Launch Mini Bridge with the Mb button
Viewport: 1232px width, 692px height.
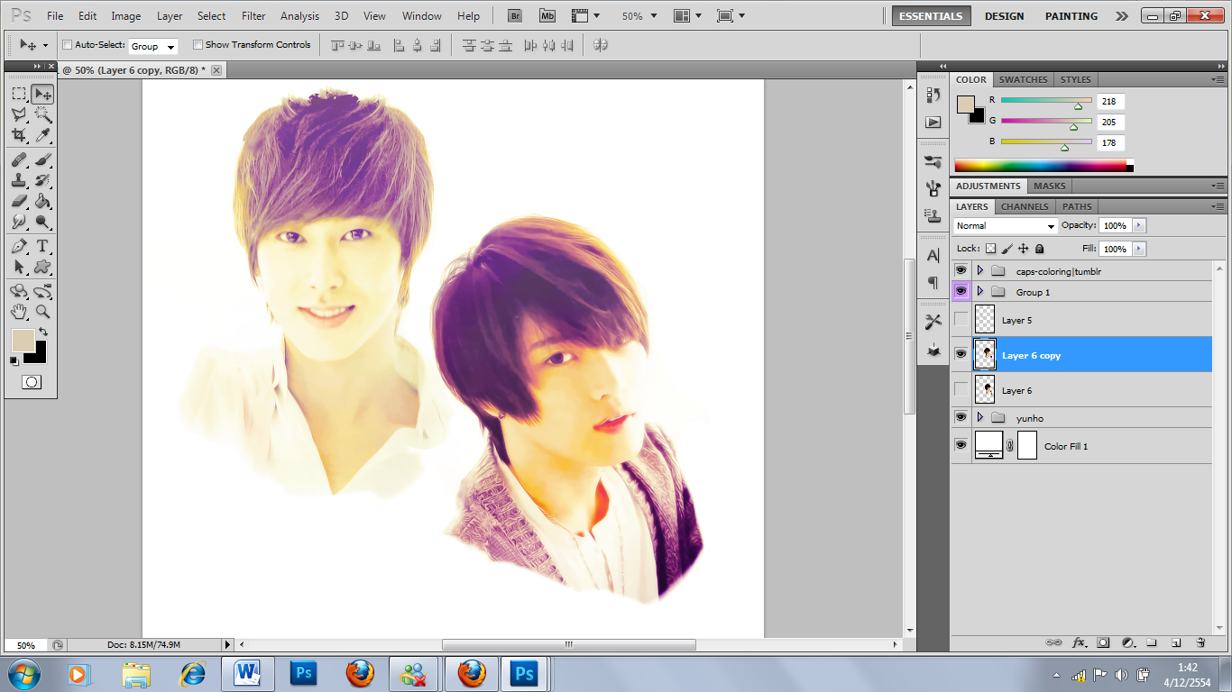point(547,16)
